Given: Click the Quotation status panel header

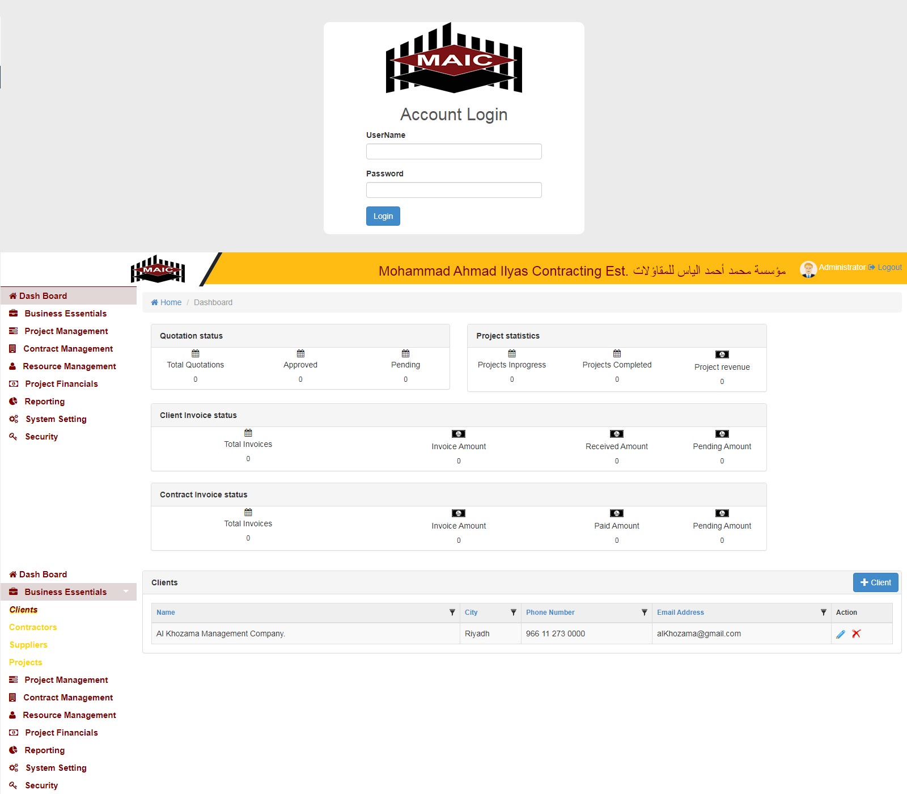Looking at the screenshot, I should (x=300, y=336).
